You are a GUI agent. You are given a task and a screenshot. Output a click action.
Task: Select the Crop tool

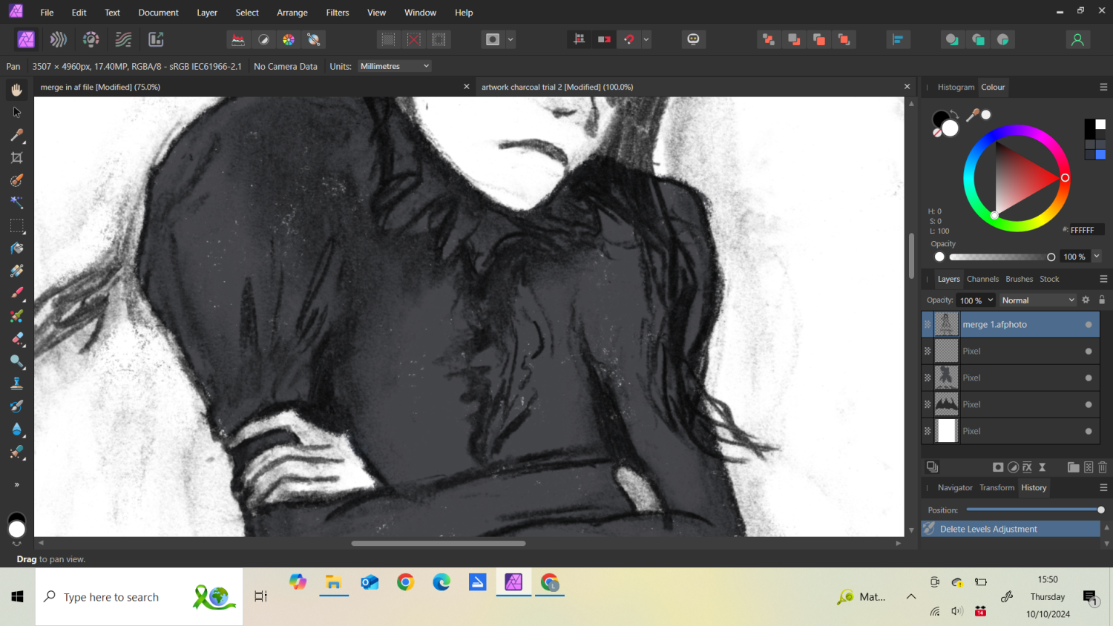coord(16,158)
